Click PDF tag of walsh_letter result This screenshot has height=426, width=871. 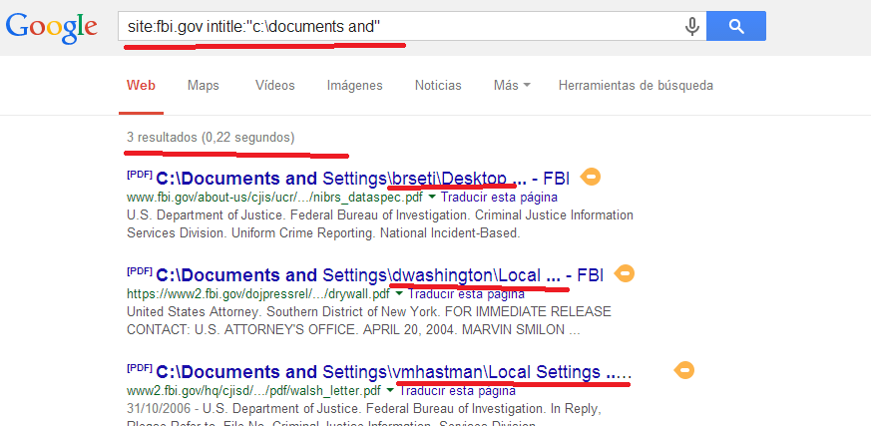pyautogui.click(x=139, y=368)
